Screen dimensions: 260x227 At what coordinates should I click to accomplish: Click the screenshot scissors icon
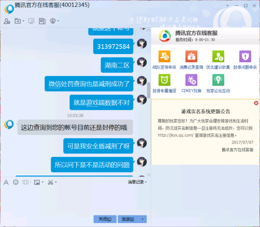[x=51, y=182]
